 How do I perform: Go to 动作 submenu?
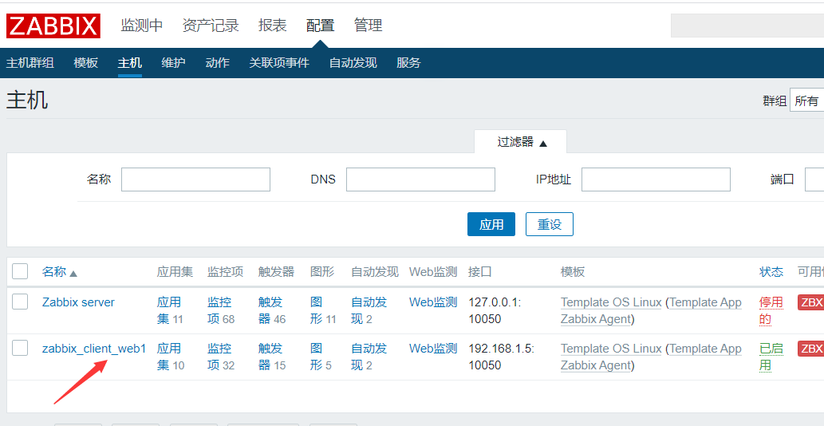(218, 63)
